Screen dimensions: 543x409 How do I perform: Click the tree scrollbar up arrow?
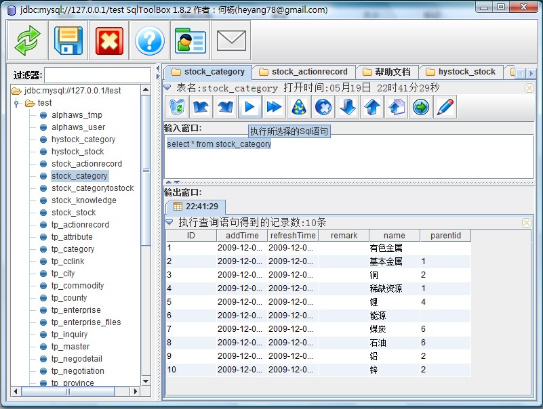(146, 89)
